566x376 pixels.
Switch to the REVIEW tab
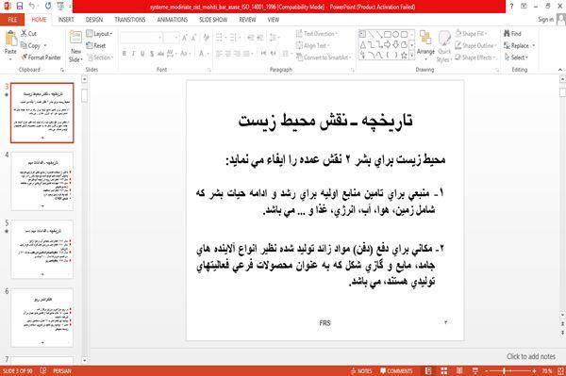(x=247, y=20)
